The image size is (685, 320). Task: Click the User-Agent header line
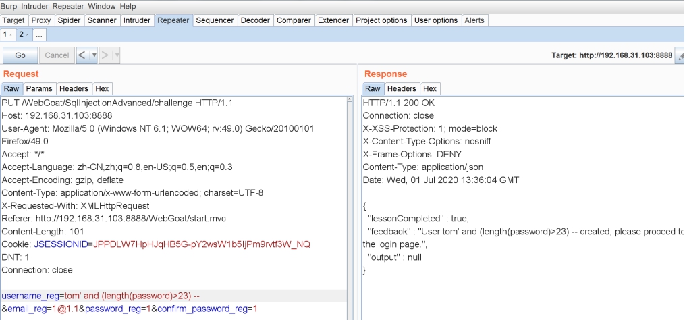[157, 135]
